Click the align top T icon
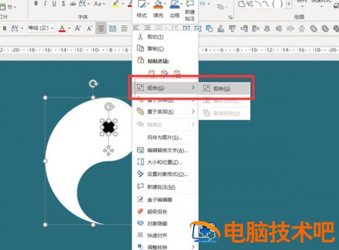The height and width of the screenshot is (250, 339). 232,28
